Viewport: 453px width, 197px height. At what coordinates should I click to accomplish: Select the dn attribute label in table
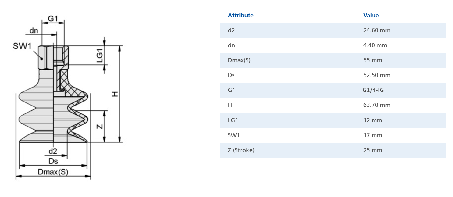tap(231, 45)
